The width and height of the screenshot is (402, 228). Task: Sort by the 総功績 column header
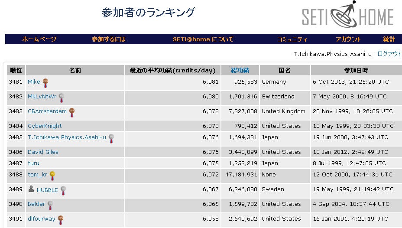pyautogui.click(x=240, y=70)
